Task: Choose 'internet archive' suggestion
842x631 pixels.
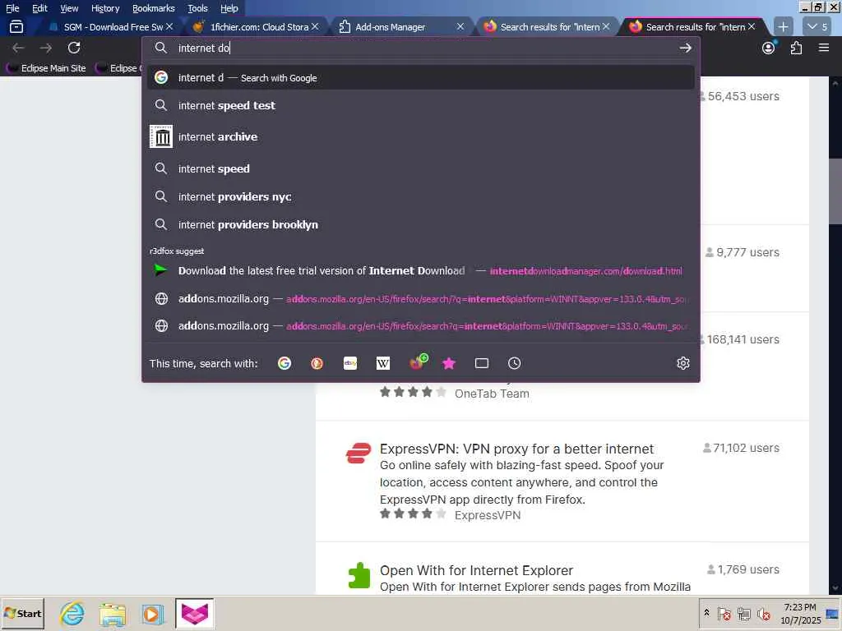Action: 420,137
